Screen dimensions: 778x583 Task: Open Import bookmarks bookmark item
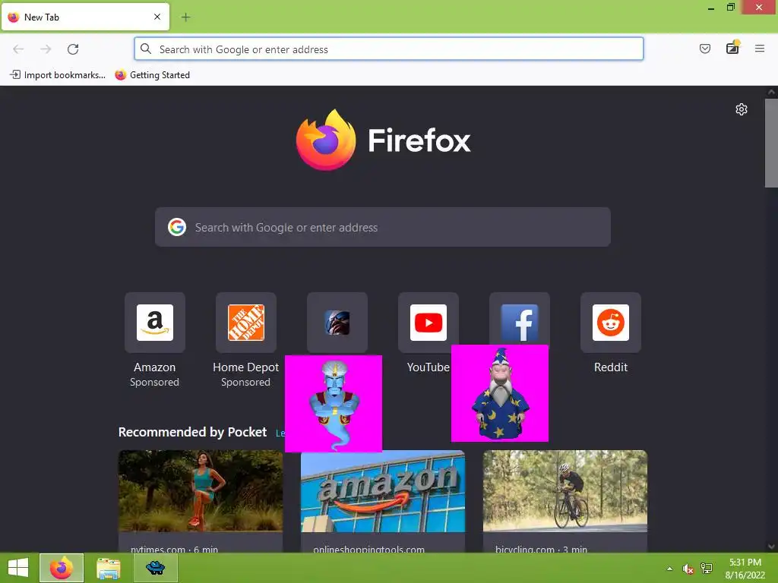click(58, 75)
